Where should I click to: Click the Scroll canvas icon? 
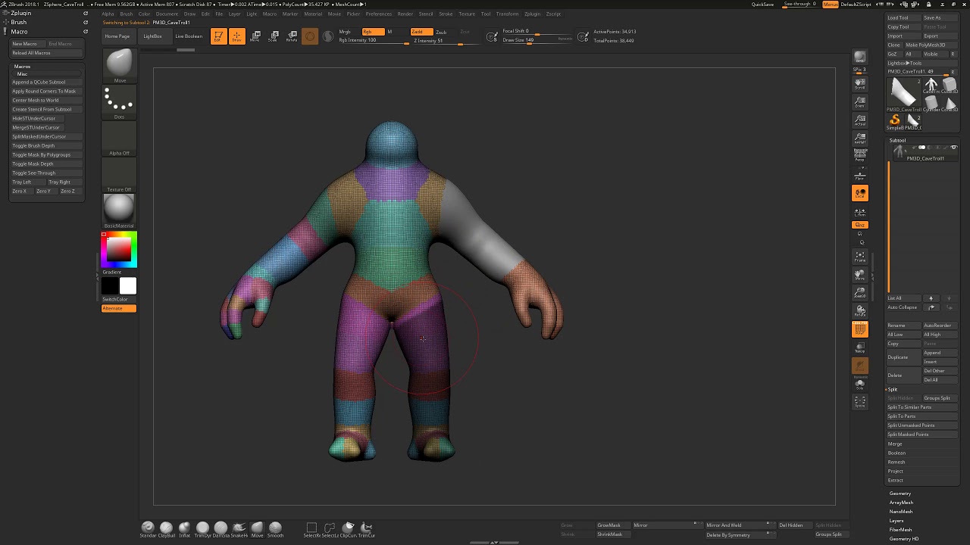coord(859,83)
